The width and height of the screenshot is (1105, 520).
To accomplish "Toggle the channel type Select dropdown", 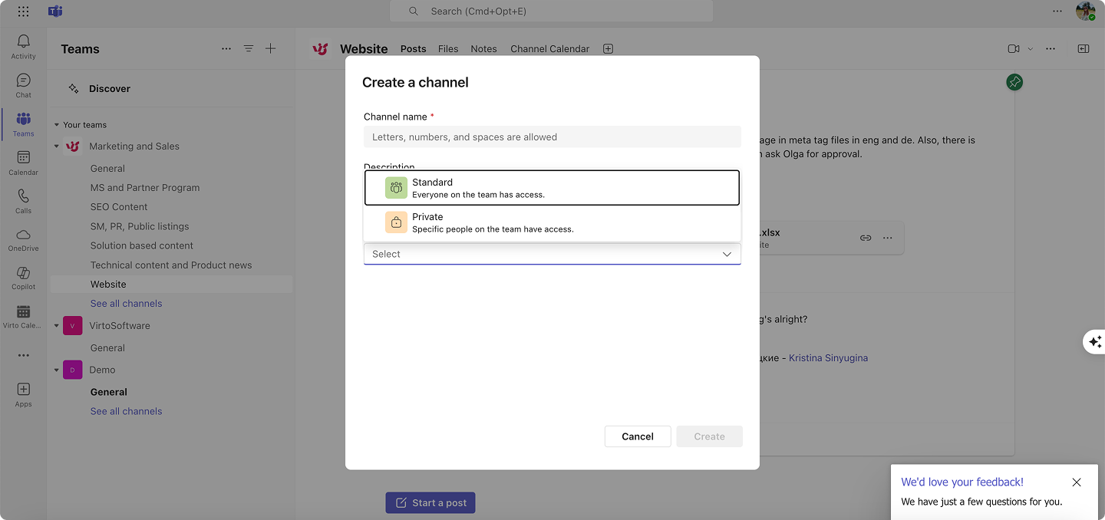I will pos(552,254).
